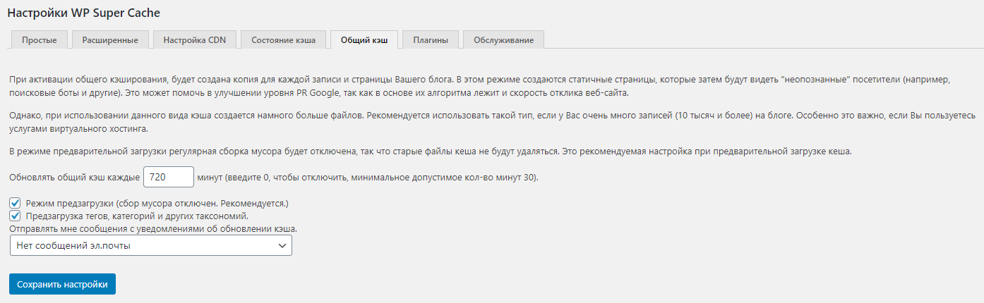984x303 pixels.
Task: Toggle the Предзагрузка тегов, категорий checkbox
Action: coord(15,216)
